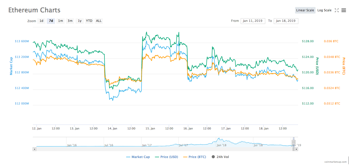
Task: Select the 1y zoom range
Action: tap(79, 21)
